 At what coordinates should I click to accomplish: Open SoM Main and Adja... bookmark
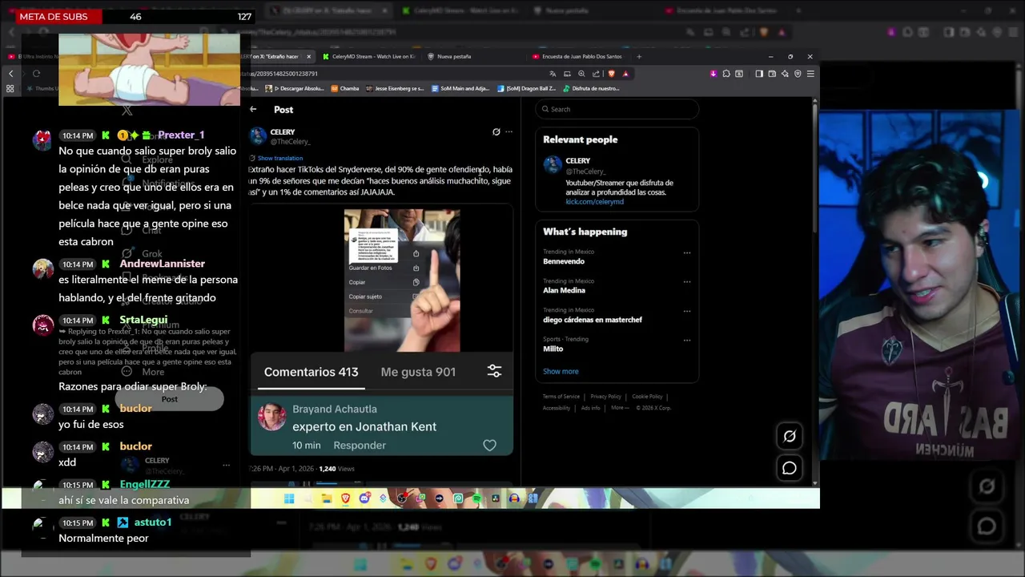pyautogui.click(x=460, y=88)
